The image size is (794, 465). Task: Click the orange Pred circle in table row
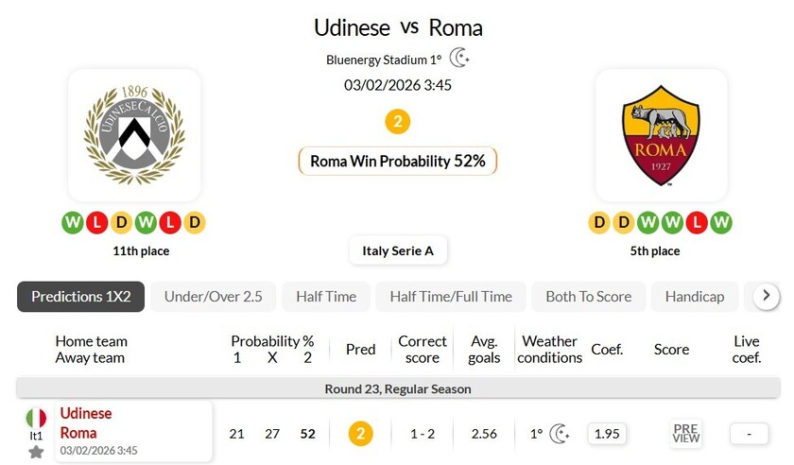click(x=360, y=434)
